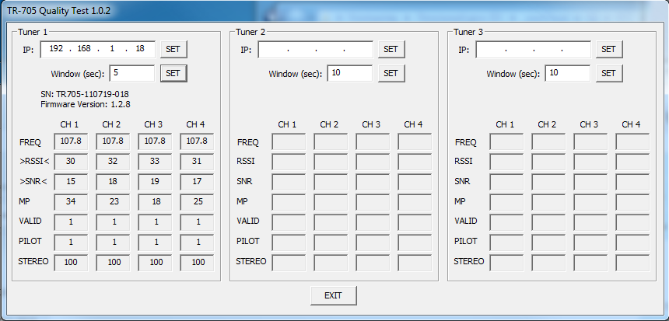Select Tuner 1 CH 2 FREQ value
Image resolution: width=669 pixels, height=321 pixels.
tap(113, 141)
